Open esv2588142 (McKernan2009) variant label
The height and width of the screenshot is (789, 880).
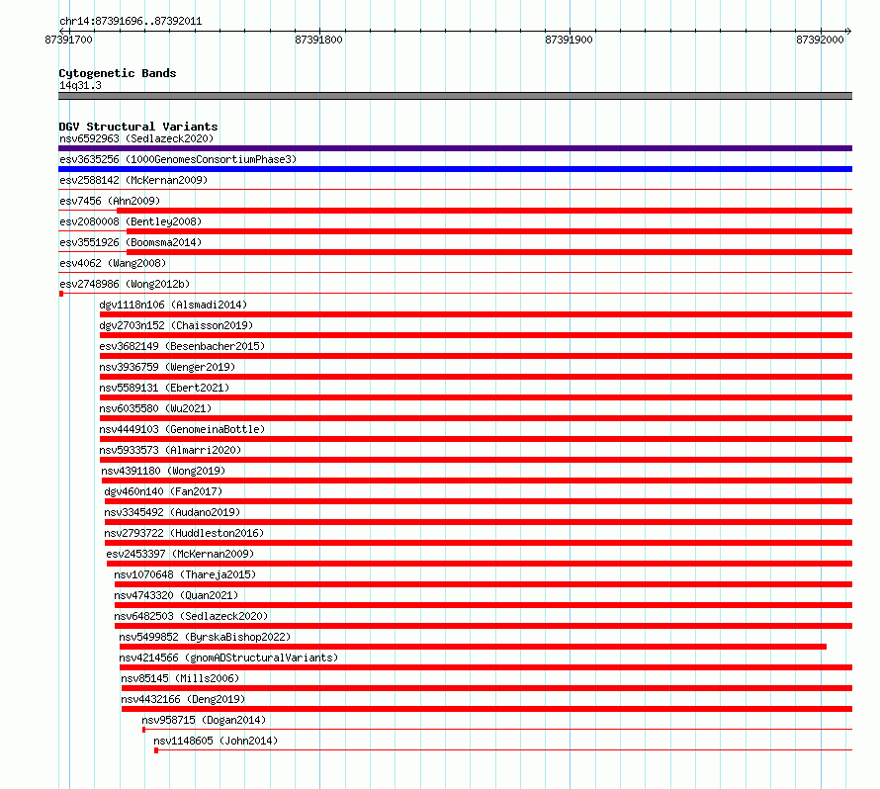click(133, 180)
